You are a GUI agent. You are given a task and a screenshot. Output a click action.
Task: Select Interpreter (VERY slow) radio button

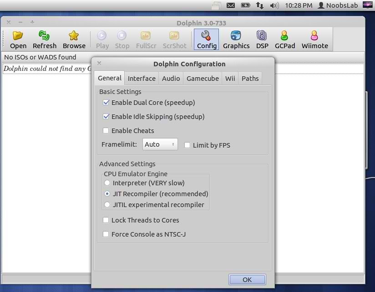coord(107,183)
